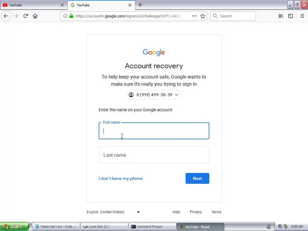This screenshot has height=231, width=308.
Task: Focus the browser Search box
Action: click(233, 16)
